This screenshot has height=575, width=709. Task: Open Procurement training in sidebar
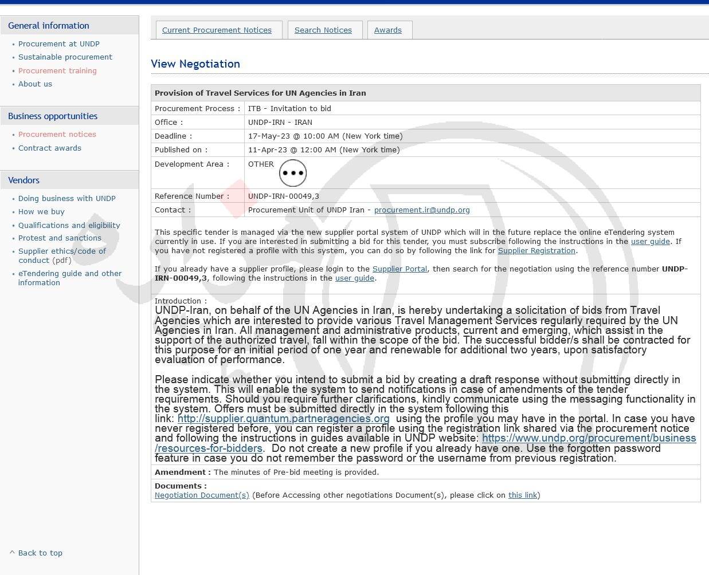(x=57, y=71)
